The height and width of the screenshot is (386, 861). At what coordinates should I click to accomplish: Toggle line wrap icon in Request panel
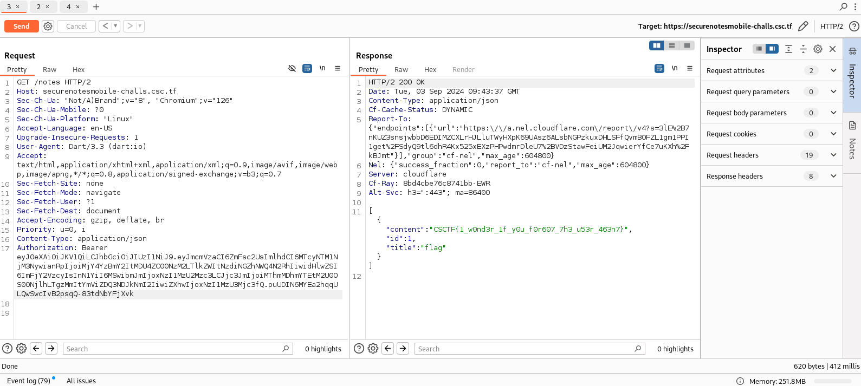(x=307, y=68)
